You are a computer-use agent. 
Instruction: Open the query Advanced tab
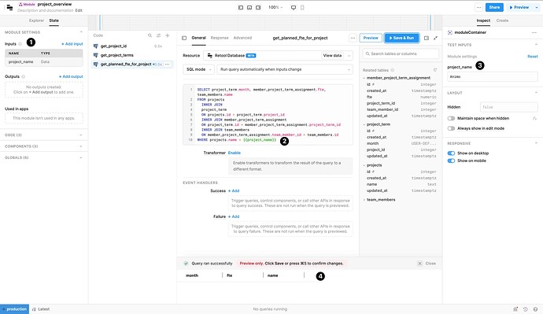coord(242,38)
